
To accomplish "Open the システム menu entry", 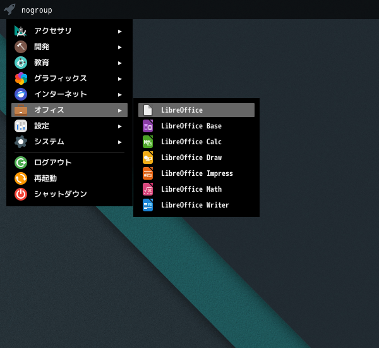I will 69,142.
